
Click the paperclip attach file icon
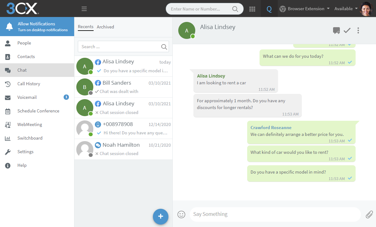[x=369, y=214]
